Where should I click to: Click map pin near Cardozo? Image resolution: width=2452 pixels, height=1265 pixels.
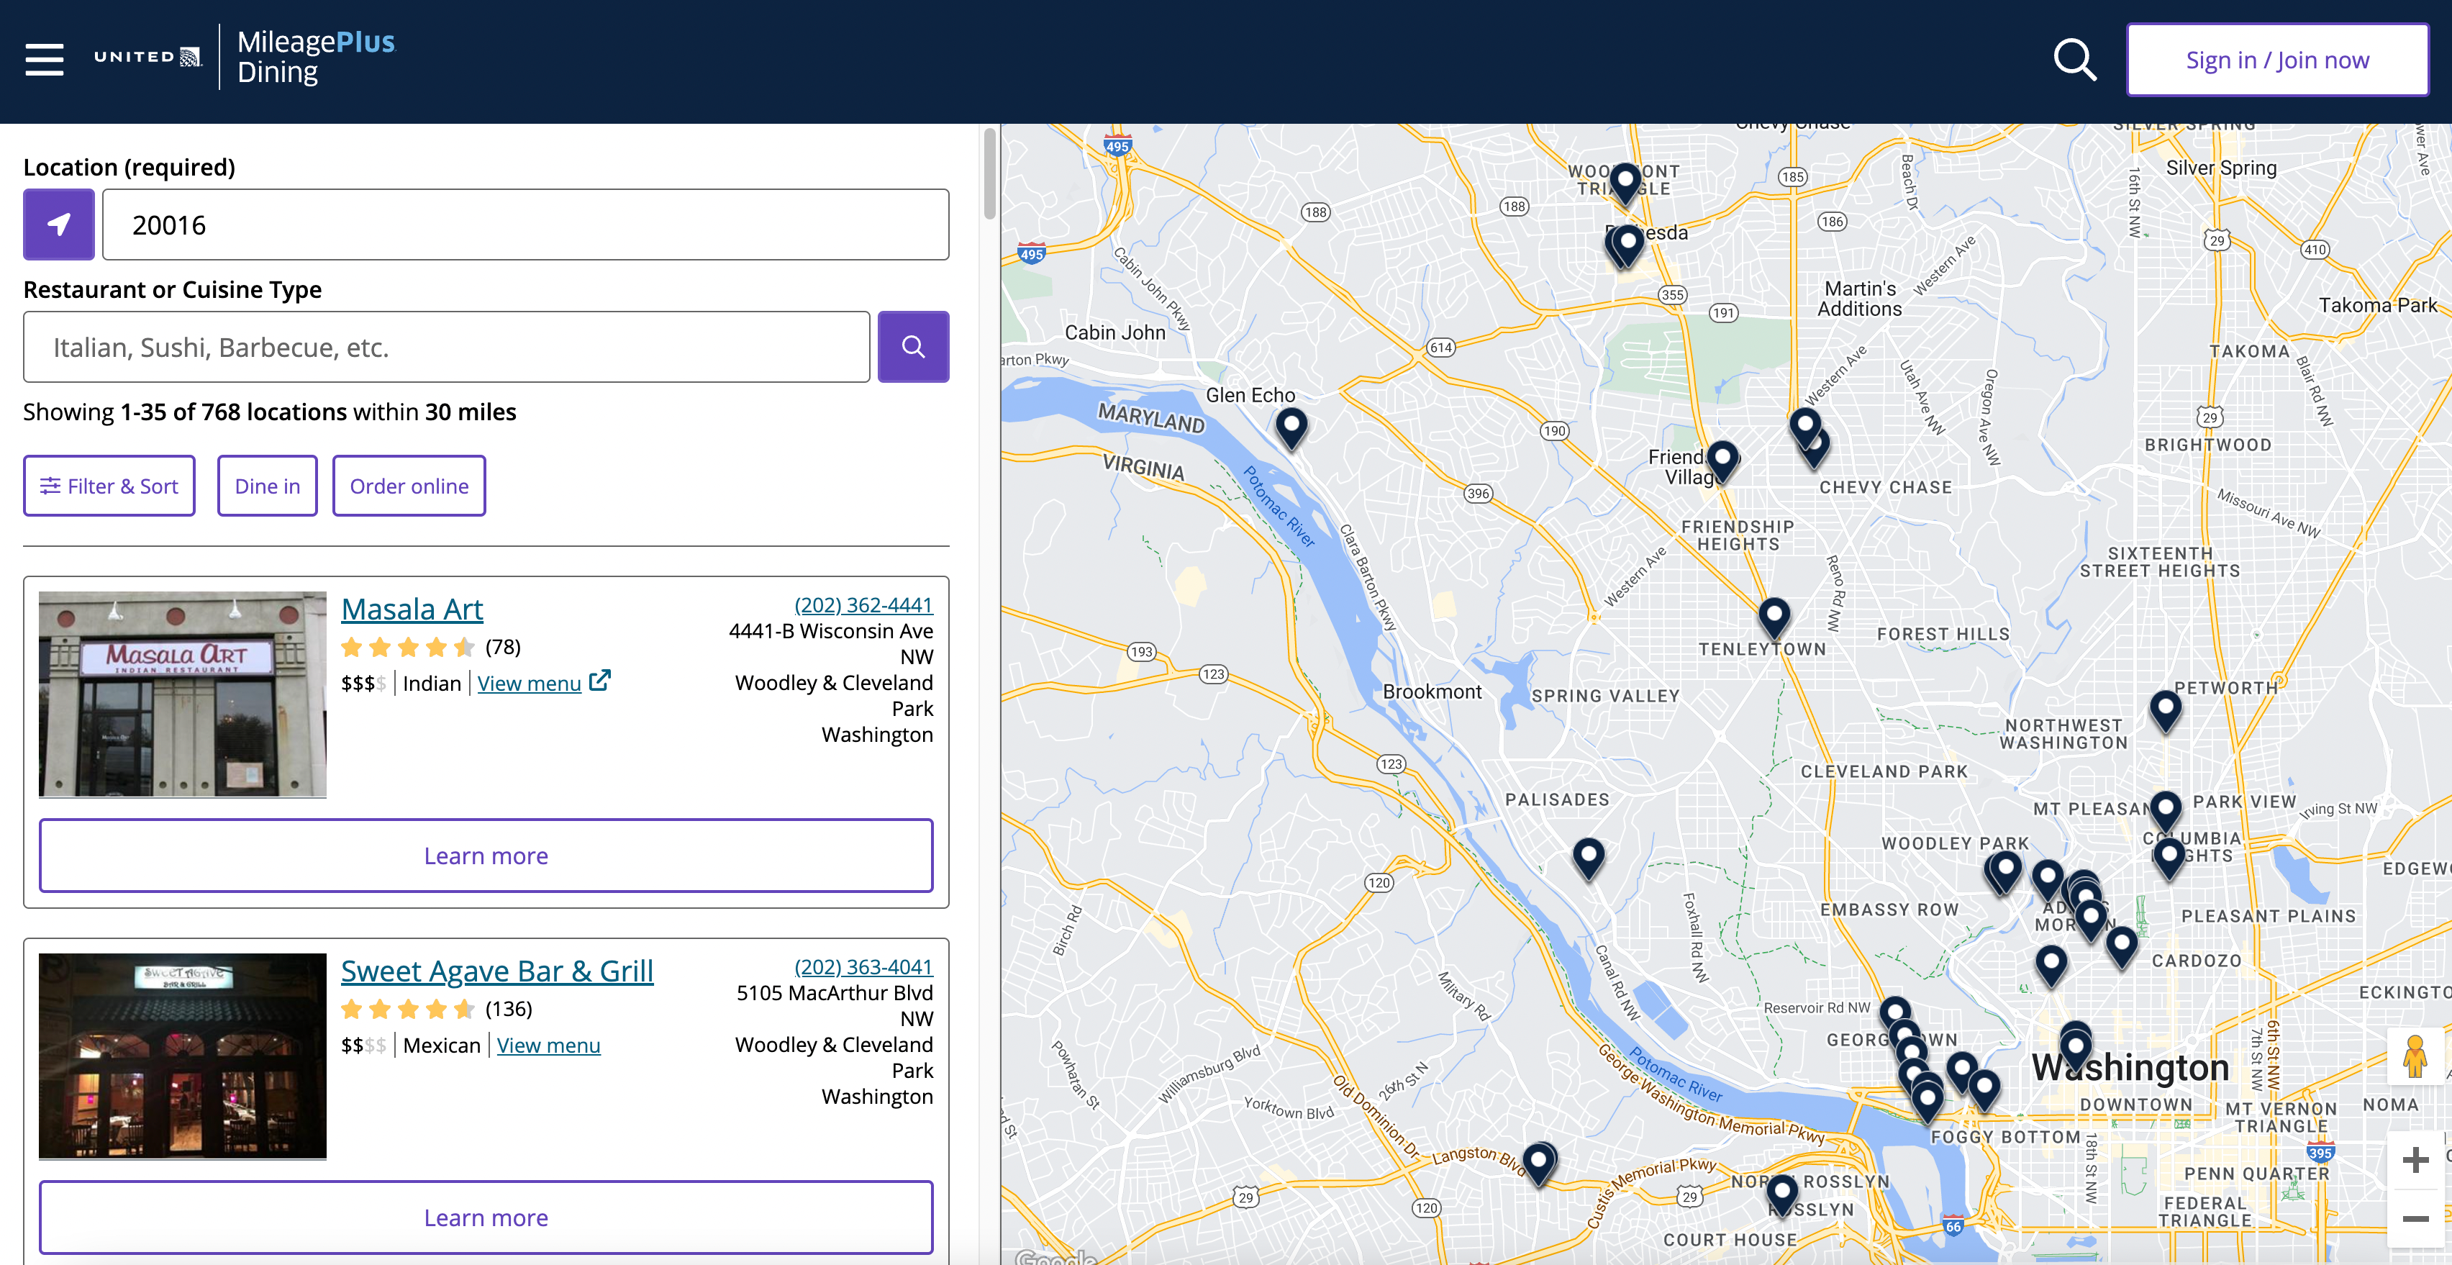click(2121, 947)
